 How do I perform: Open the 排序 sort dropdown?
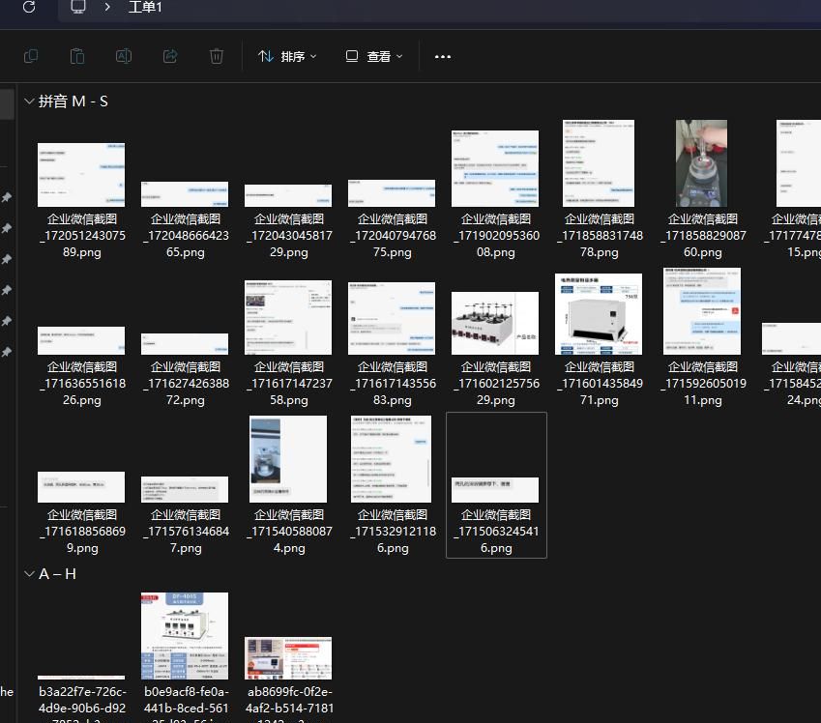[287, 56]
